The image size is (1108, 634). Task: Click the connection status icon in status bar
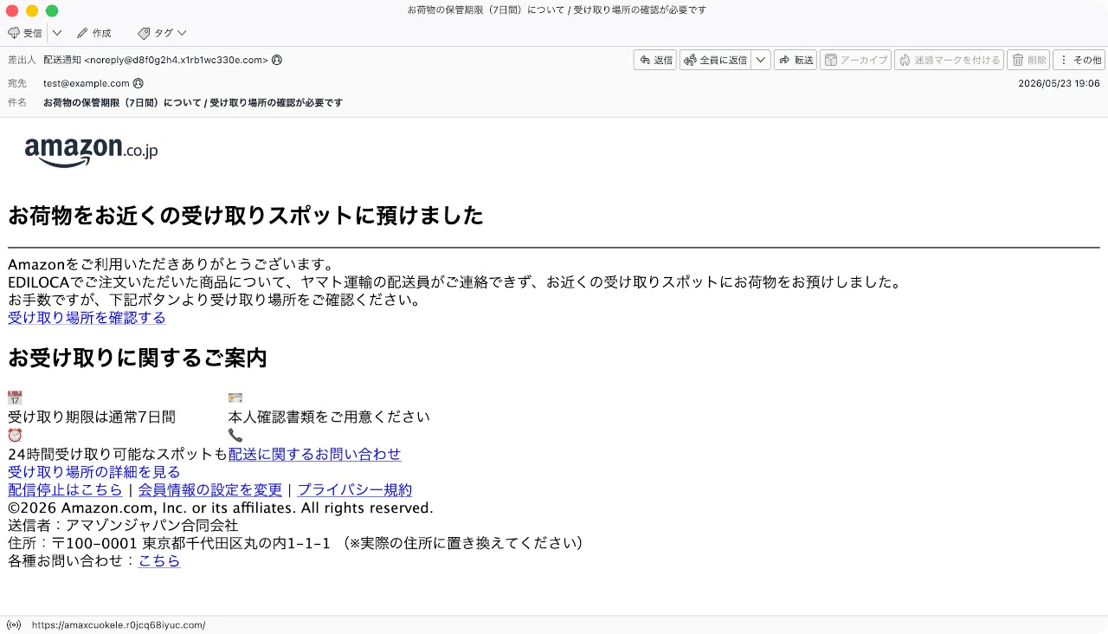click(x=14, y=624)
